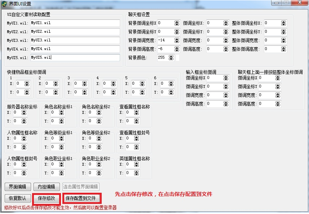Click the 恢复默认 button

[x=18, y=198]
